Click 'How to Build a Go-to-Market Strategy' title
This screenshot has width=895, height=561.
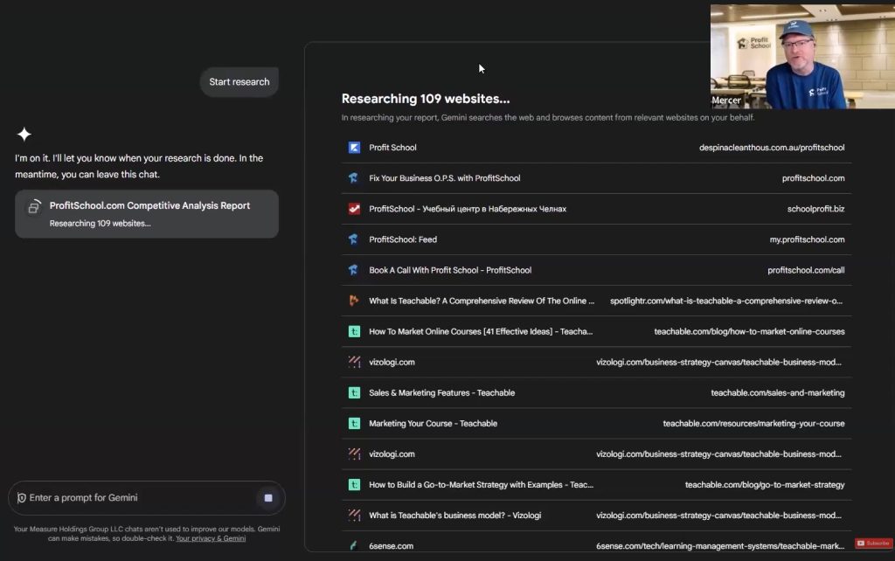pos(482,484)
